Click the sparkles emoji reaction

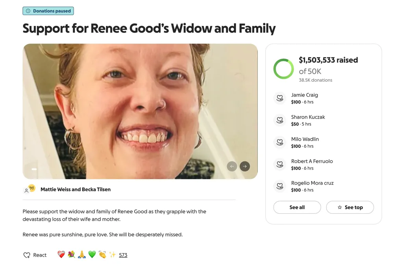pyautogui.click(x=112, y=255)
